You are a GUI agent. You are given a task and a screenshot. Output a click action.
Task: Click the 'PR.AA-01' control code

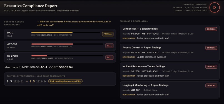point(11,48)
